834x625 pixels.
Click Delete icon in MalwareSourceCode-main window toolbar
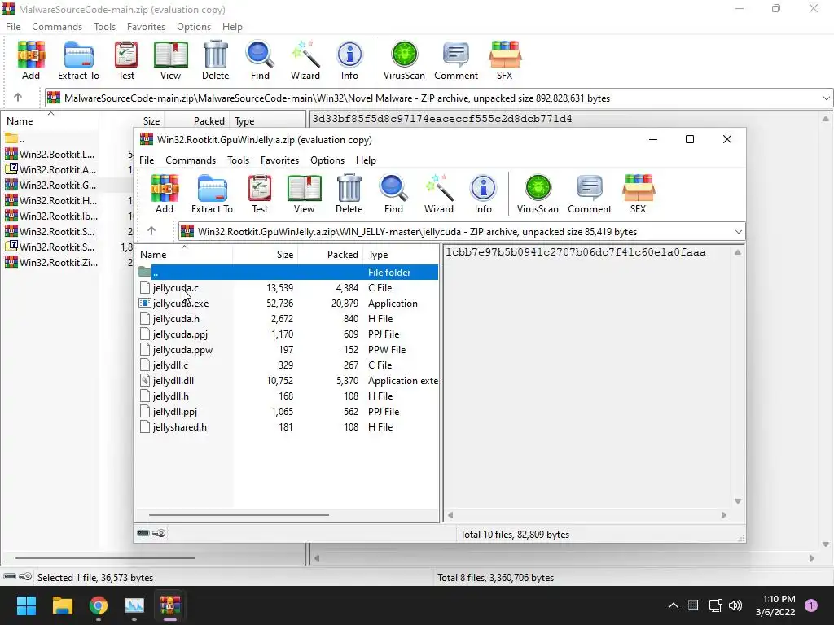(x=215, y=60)
